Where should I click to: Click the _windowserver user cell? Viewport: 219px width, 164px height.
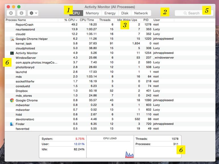pyautogui.click(x=164, y=58)
